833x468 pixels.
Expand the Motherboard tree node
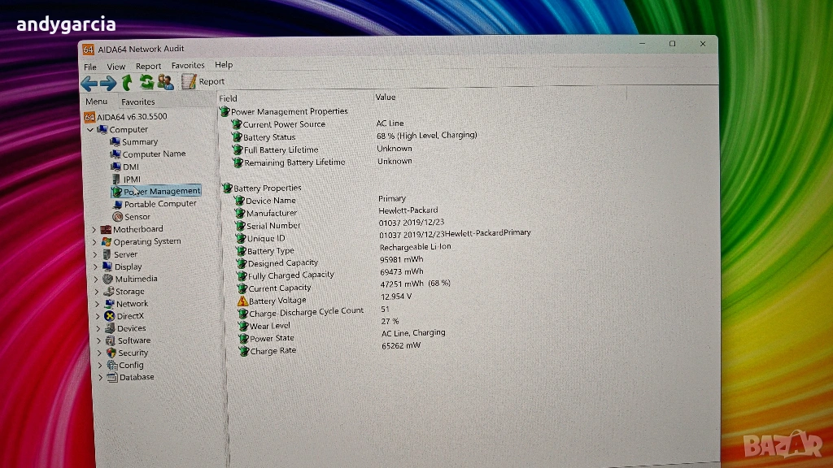click(x=95, y=230)
